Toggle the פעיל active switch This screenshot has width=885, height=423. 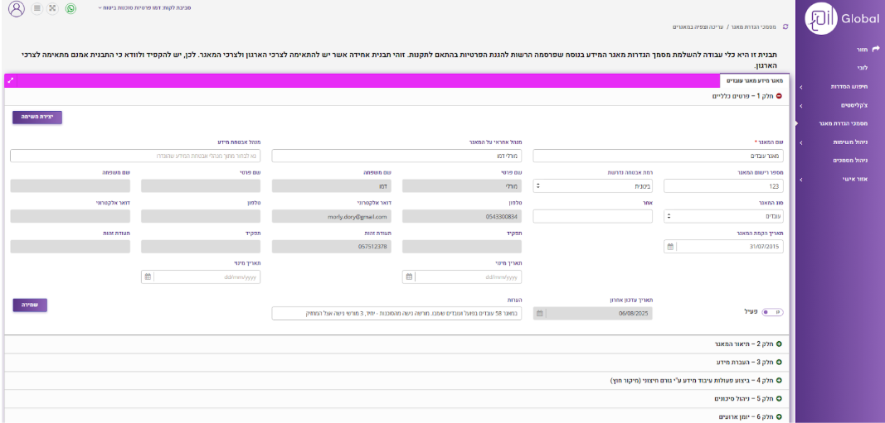pos(772,312)
